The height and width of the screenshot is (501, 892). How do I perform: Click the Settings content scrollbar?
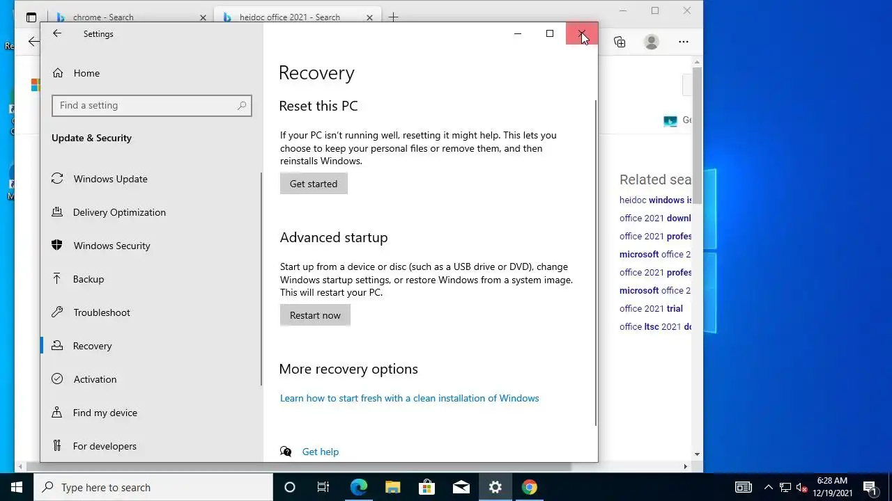[x=596, y=262]
